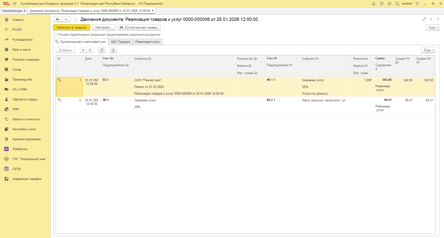Screen dimensions: 444x238
Task: Click the Настройка... button
Action: click(104, 27)
